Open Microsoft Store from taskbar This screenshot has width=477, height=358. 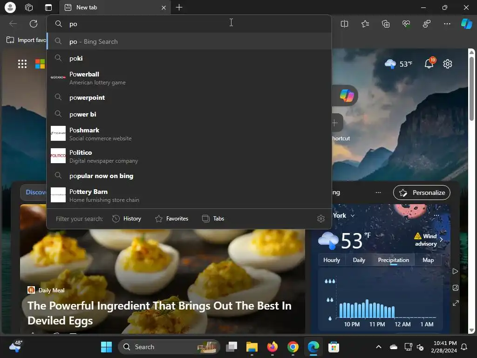point(334,347)
